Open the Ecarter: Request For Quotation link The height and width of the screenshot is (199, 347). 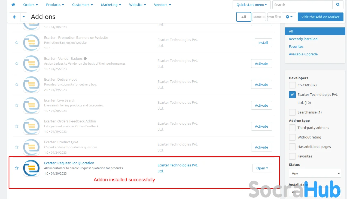[x=69, y=163]
